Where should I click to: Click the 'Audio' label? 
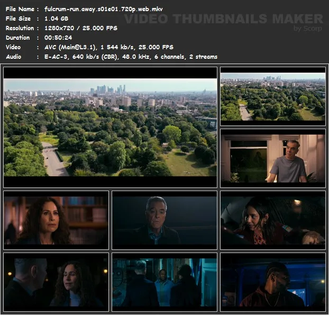14,57
